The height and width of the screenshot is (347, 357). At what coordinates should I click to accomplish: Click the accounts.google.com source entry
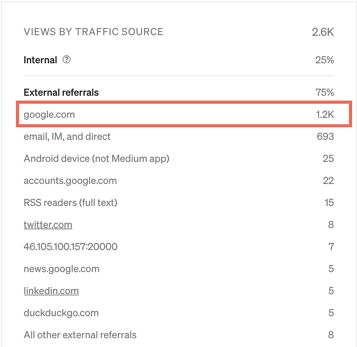[179, 180]
